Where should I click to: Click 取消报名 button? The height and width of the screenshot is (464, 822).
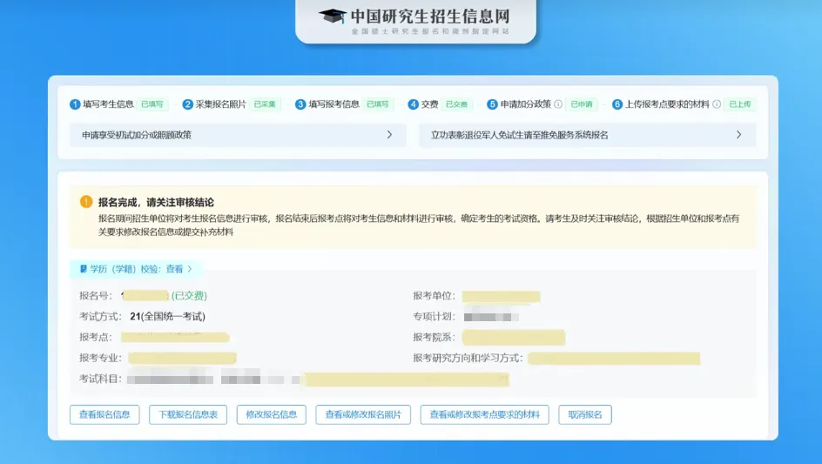pos(585,414)
